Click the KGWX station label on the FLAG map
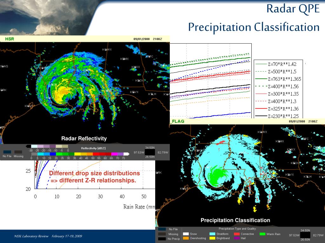Viewport: 325px width, 243px height. [262, 132]
